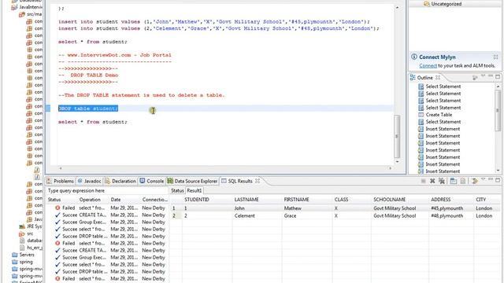Switch to the Status sub-tab

[x=177, y=190]
